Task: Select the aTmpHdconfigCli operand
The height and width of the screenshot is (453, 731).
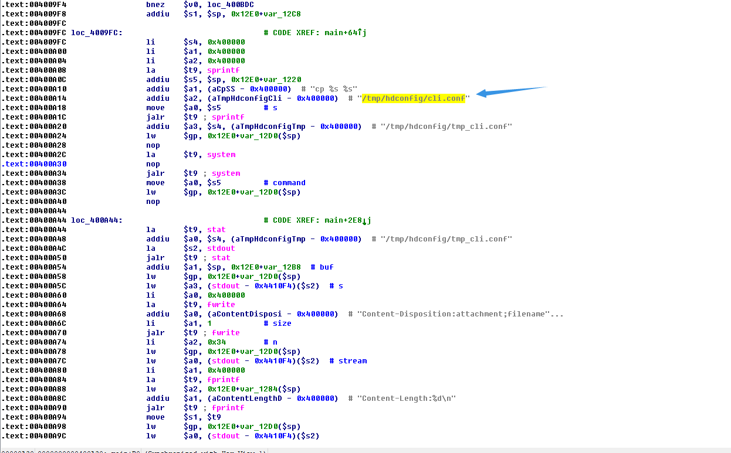Action: point(244,98)
